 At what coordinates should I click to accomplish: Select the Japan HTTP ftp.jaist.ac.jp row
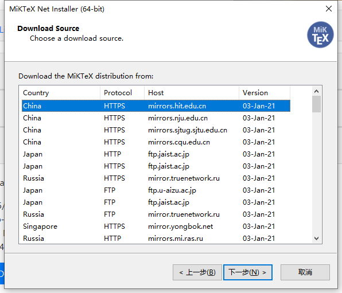pyautogui.click(x=156, y=154)
